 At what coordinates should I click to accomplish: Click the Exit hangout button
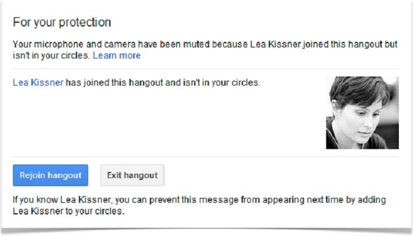coord(133,176)
